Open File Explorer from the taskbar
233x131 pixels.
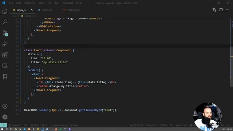tap(15, 129)
